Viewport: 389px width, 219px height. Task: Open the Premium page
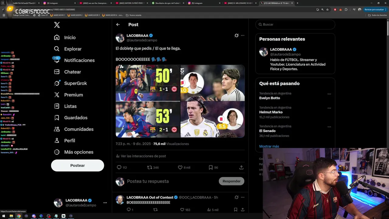pos(68,95)
